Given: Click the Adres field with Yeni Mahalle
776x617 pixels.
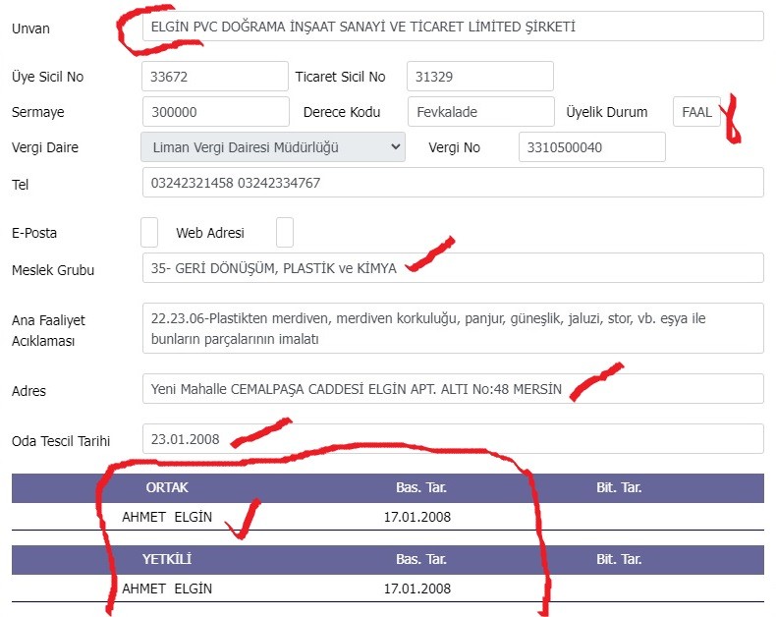Looking at the screenshot, I should pos(453,389).
